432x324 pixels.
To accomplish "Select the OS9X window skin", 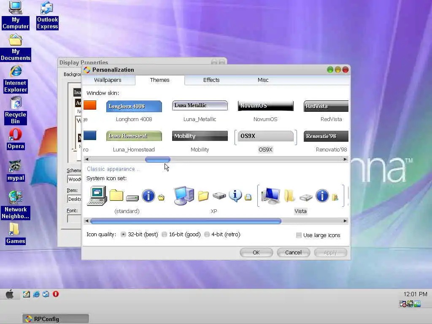I will (x=266, y=142).
